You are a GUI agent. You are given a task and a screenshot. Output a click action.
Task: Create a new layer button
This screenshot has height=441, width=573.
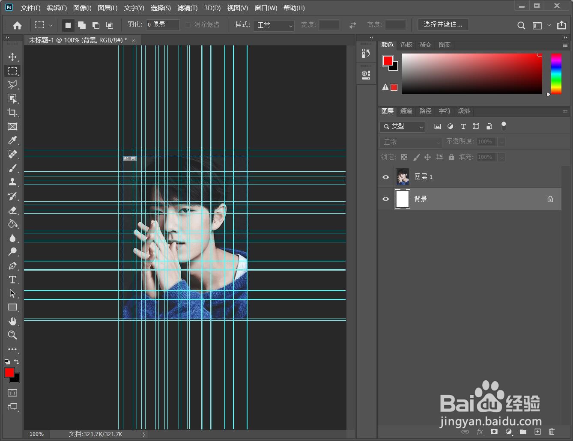[537, 432]
